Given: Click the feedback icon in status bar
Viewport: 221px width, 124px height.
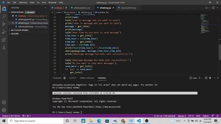Looking at the screenshot, I should point(213,116).
